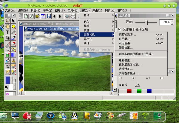
Task: Click the red color swatch
Action: click(129, 91)
